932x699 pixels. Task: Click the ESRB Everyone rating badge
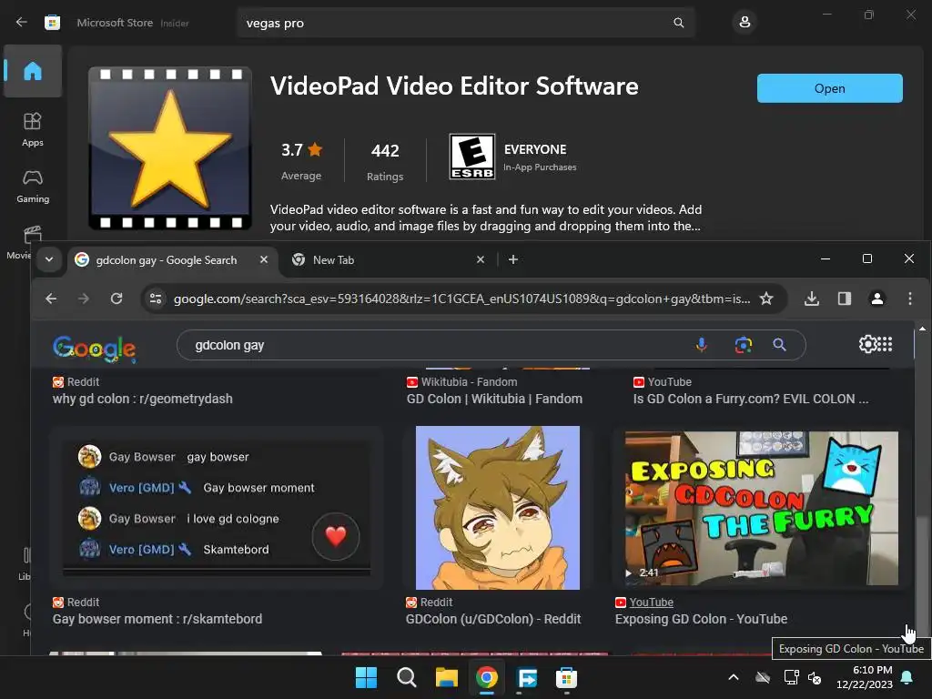(472, 157)
